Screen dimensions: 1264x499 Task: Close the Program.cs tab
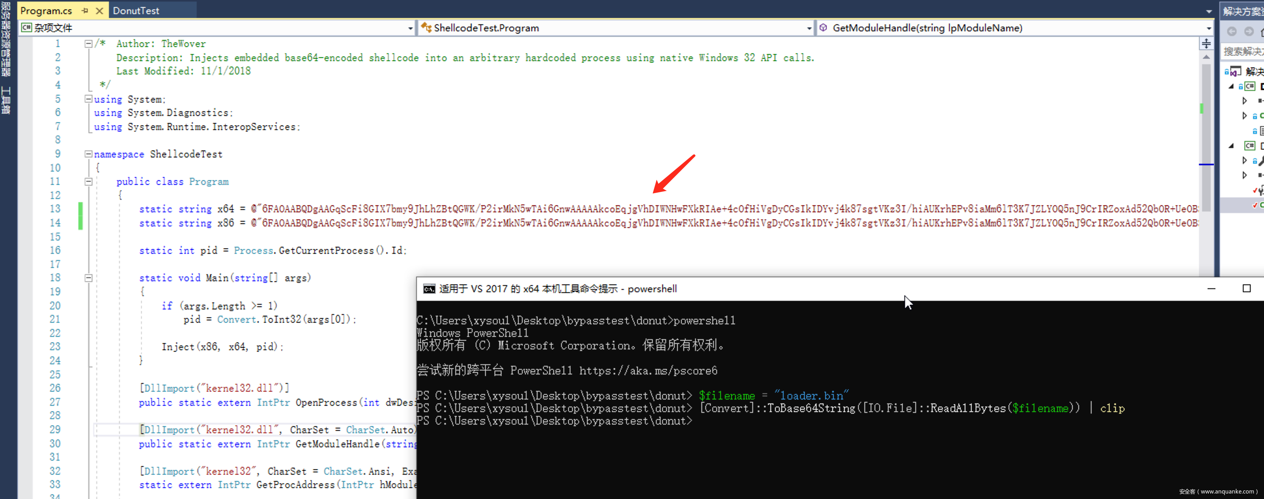tap(99, 10)
